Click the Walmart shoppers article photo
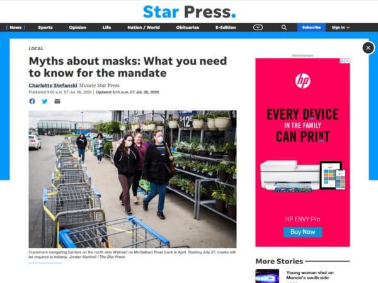The height and width of the screenshot is (283, 378). pyautogui.click(x=132, y=179)
